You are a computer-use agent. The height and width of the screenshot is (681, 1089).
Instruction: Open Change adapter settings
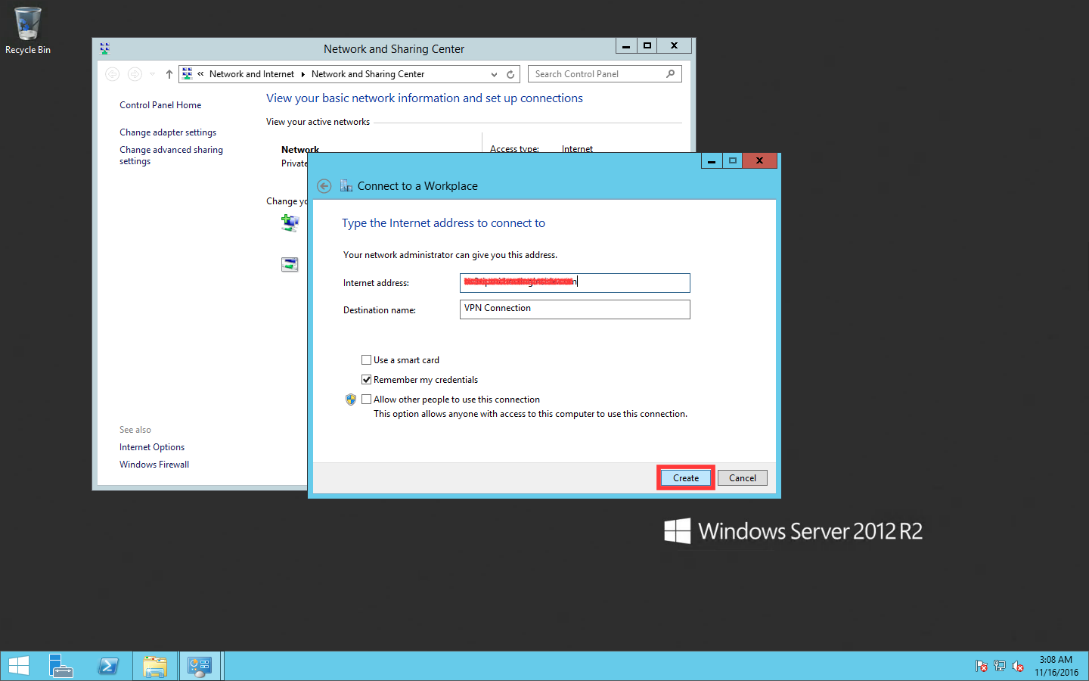(168, 132)
